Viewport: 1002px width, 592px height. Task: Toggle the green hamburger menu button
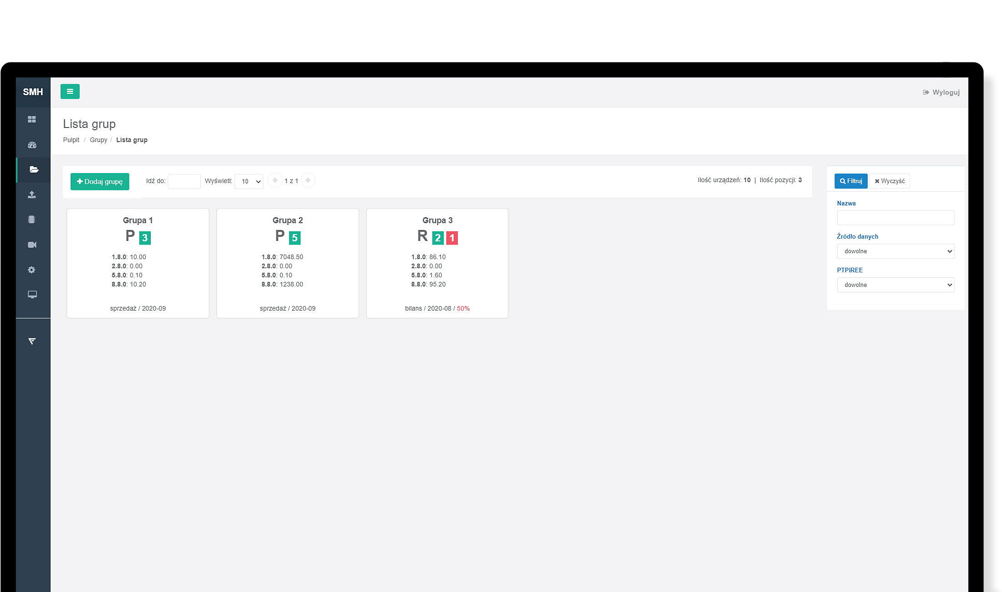pos(70,92)
